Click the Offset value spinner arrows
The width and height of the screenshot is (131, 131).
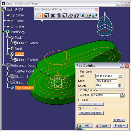click(119, 86)
